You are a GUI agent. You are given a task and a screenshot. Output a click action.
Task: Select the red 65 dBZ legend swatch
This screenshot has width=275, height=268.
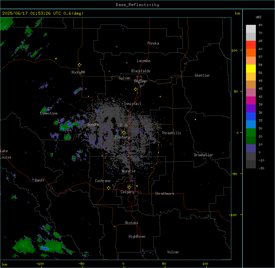251,45
